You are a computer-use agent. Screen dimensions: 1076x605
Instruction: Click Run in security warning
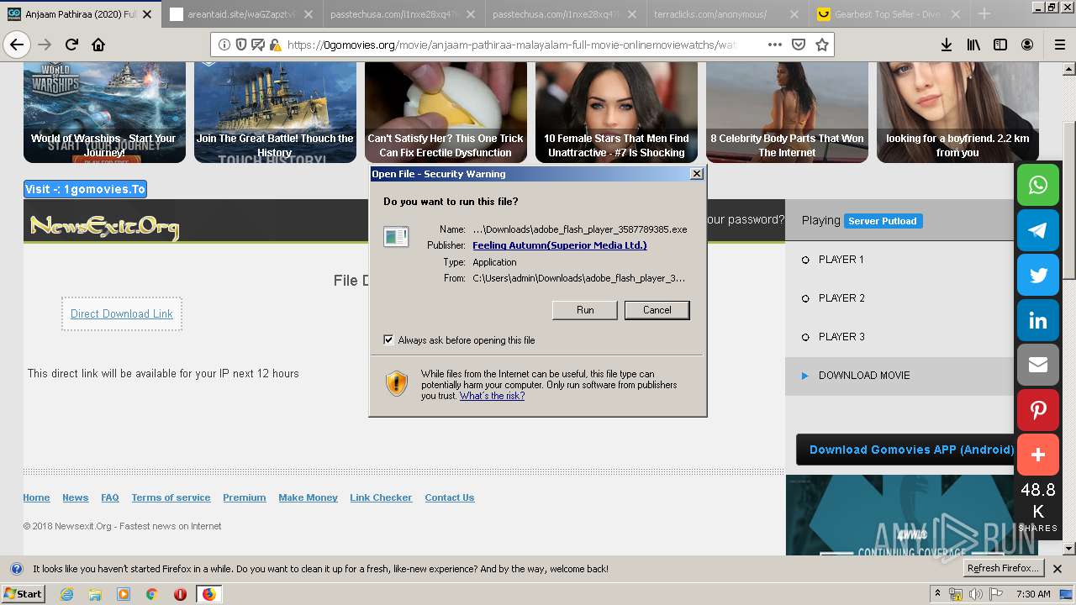click(x=585, y=310)
